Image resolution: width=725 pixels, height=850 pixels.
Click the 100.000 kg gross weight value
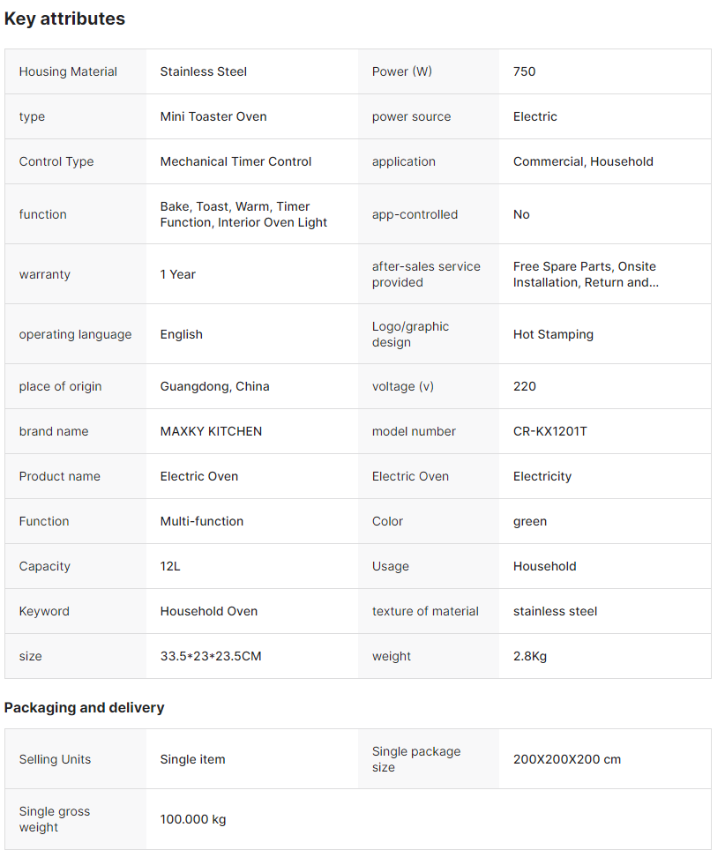192,819
